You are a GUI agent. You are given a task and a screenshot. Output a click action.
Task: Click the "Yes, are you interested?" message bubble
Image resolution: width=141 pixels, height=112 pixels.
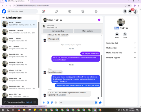coord(90,54)
